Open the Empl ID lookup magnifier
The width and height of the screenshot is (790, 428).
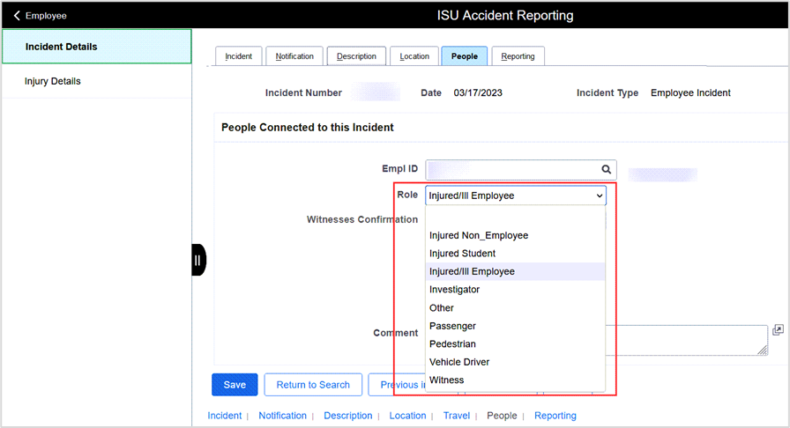click(x=606, y=170)
